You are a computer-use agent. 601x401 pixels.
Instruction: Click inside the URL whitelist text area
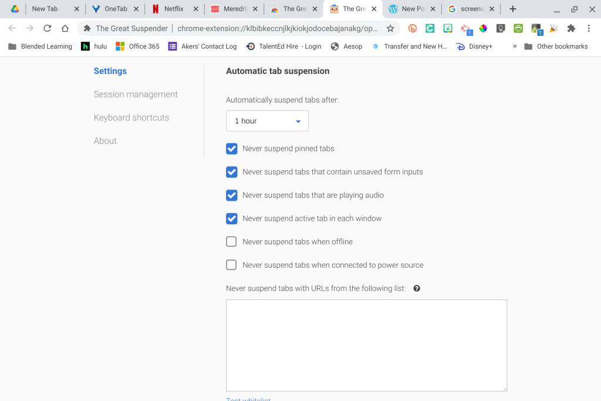click(366, 345)
